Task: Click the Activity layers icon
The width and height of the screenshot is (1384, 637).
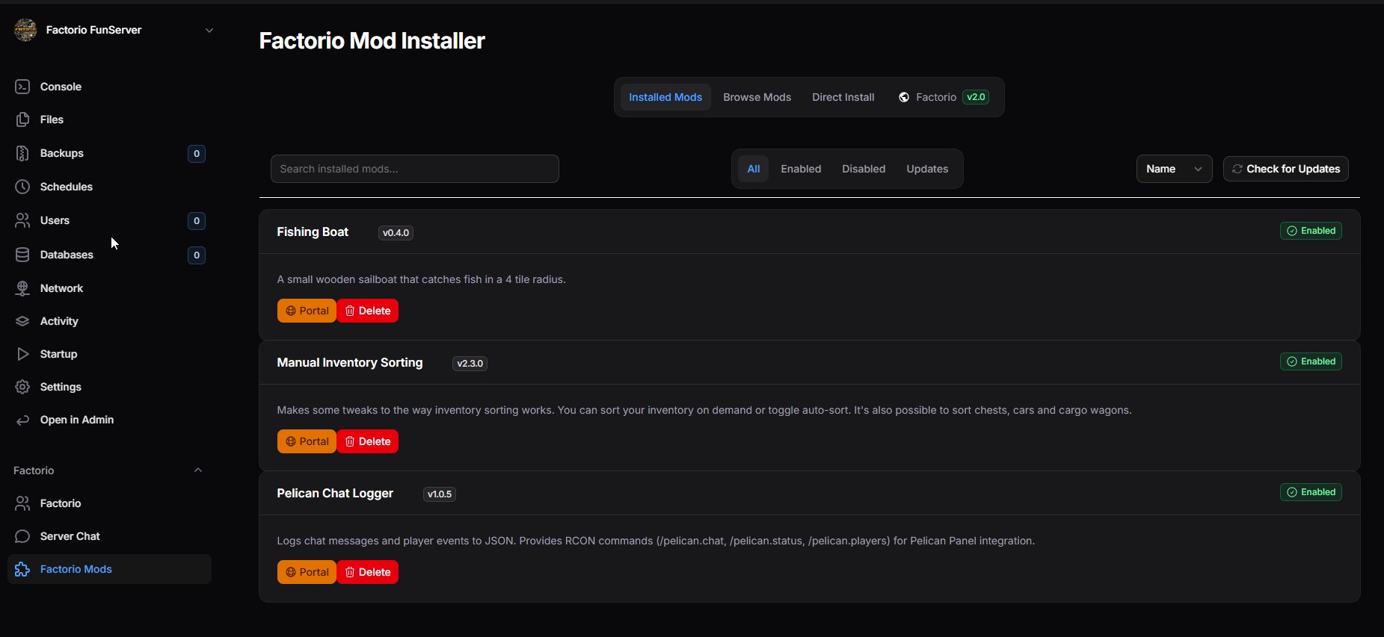Action: tap(22, 321)
